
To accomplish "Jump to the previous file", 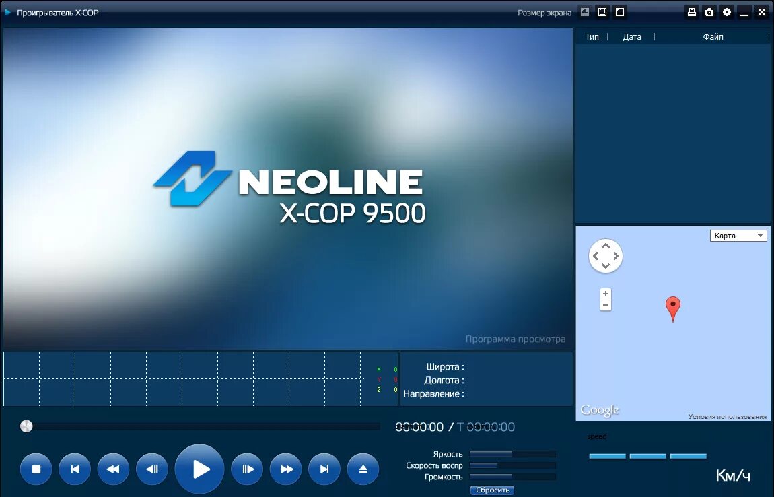I will click(x=75, y=469).
